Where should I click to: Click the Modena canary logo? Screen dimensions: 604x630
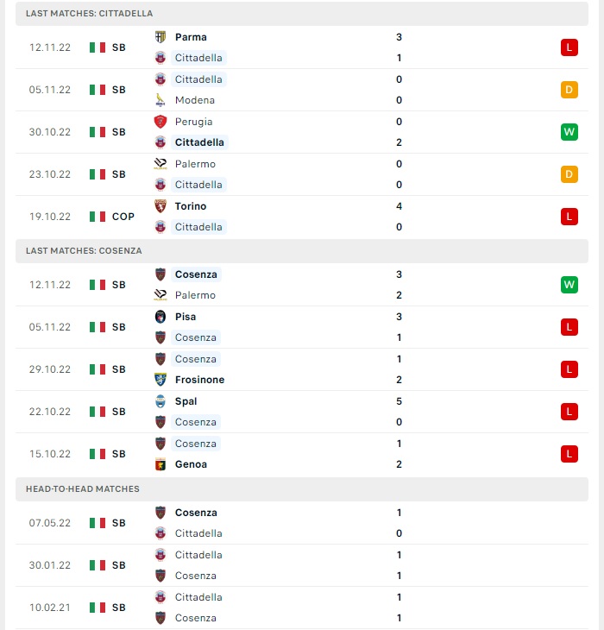tap(160, 100)
